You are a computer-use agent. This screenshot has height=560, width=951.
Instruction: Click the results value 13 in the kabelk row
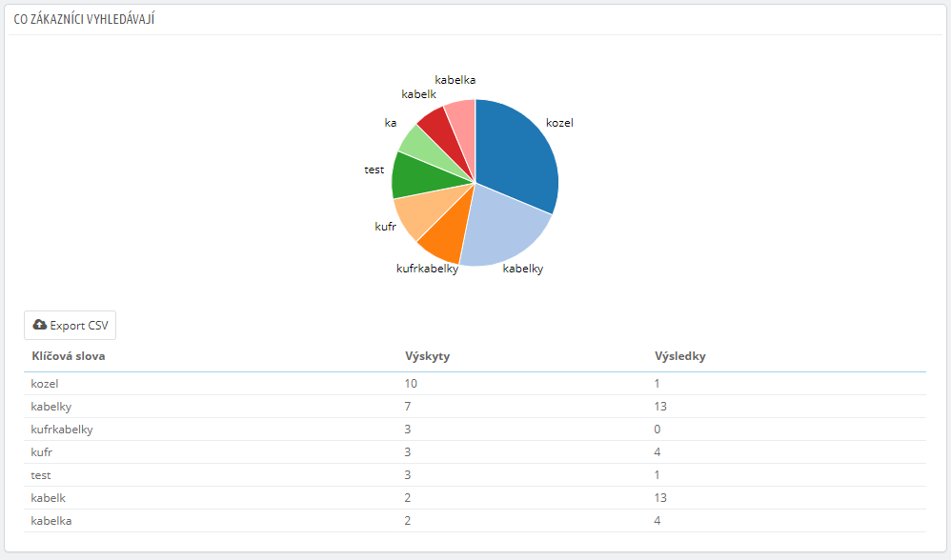(660, 498)
